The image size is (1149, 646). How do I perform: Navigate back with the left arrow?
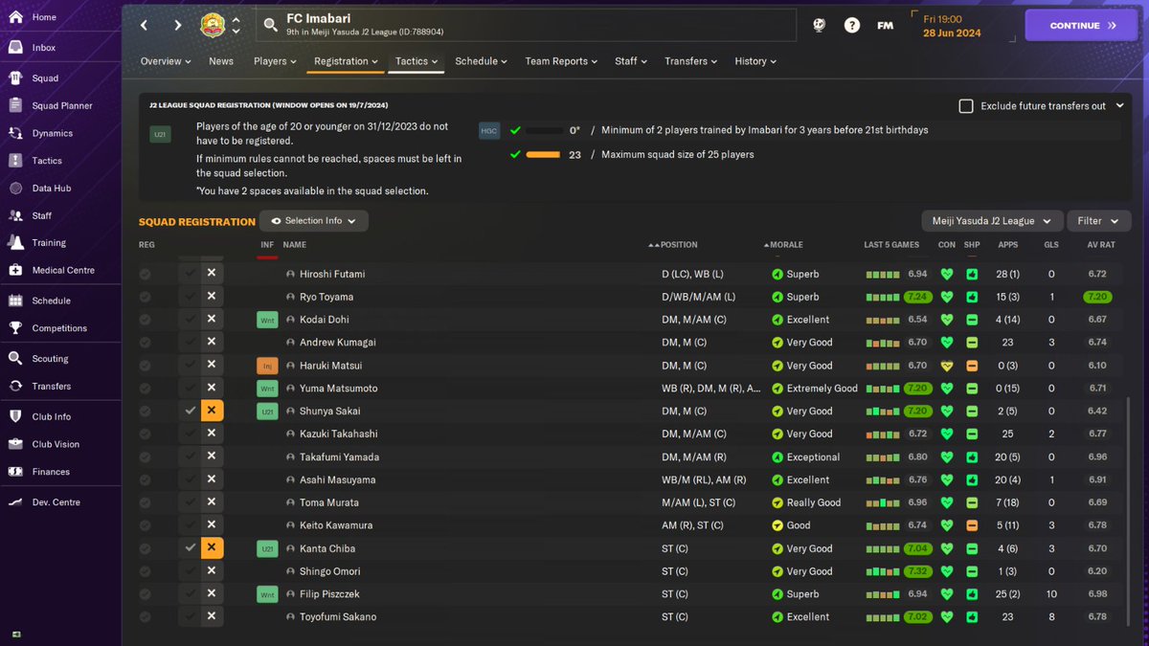[x=144, y=26]
